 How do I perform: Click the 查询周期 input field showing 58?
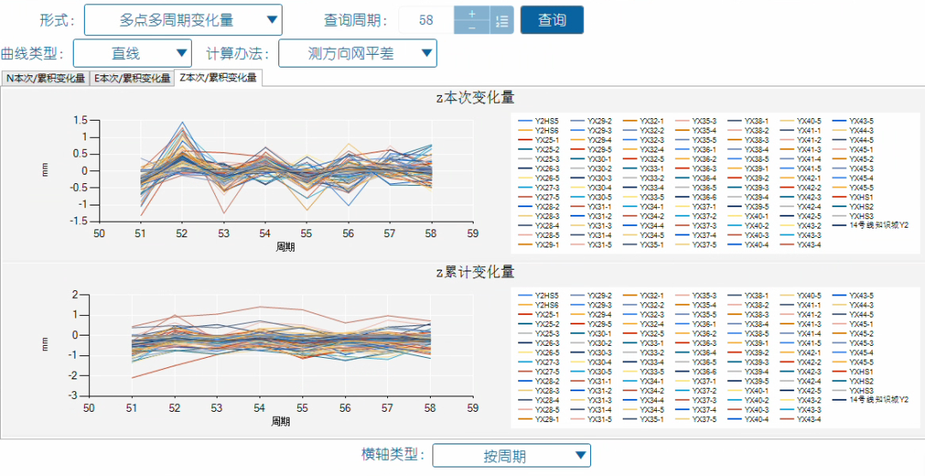427,21
